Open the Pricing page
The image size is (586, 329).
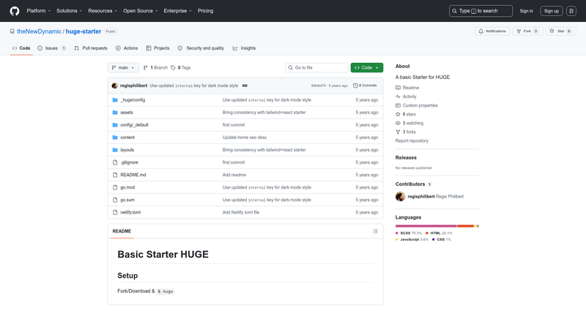(x=206, y=11)
